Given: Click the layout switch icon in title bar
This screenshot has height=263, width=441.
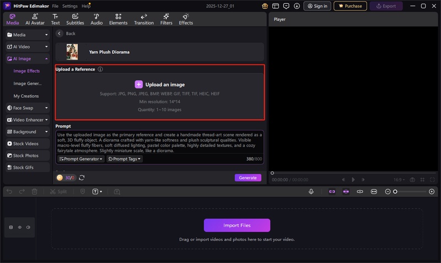Looking at the screenshot, I should (275, 6).
